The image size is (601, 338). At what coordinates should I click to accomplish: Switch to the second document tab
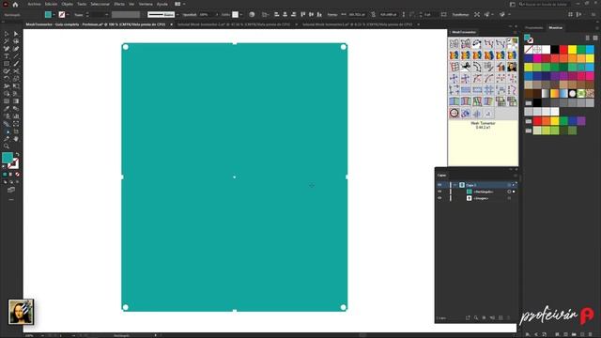234,24
